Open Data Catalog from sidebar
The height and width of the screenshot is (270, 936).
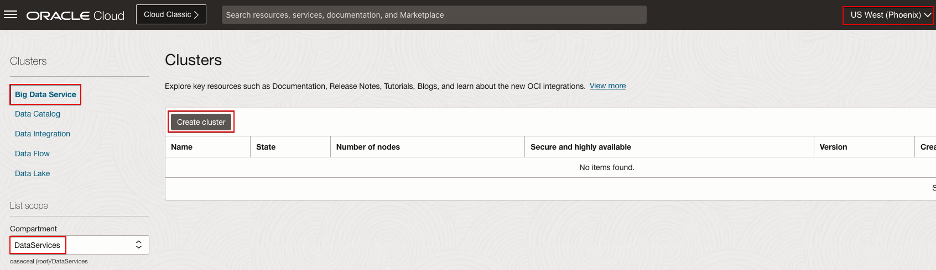tap(38, 114)
